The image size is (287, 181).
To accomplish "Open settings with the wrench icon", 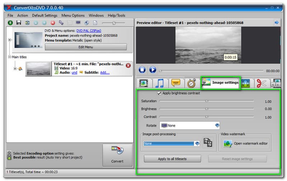I will [61, 23].
